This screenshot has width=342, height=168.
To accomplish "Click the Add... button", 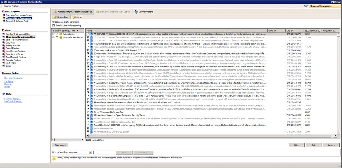I will 296,145.
